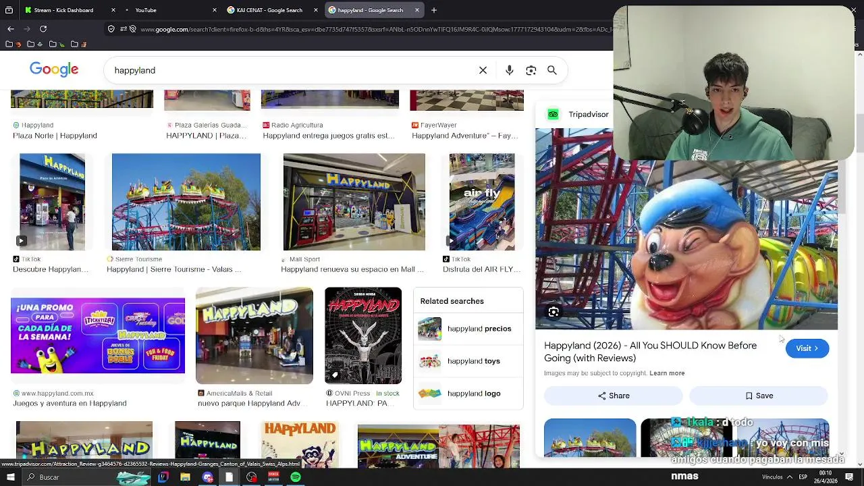The image size is (864, 486).
Task: Open Happyland (2026) Tripadvisor title link
Action: [650, 352]
